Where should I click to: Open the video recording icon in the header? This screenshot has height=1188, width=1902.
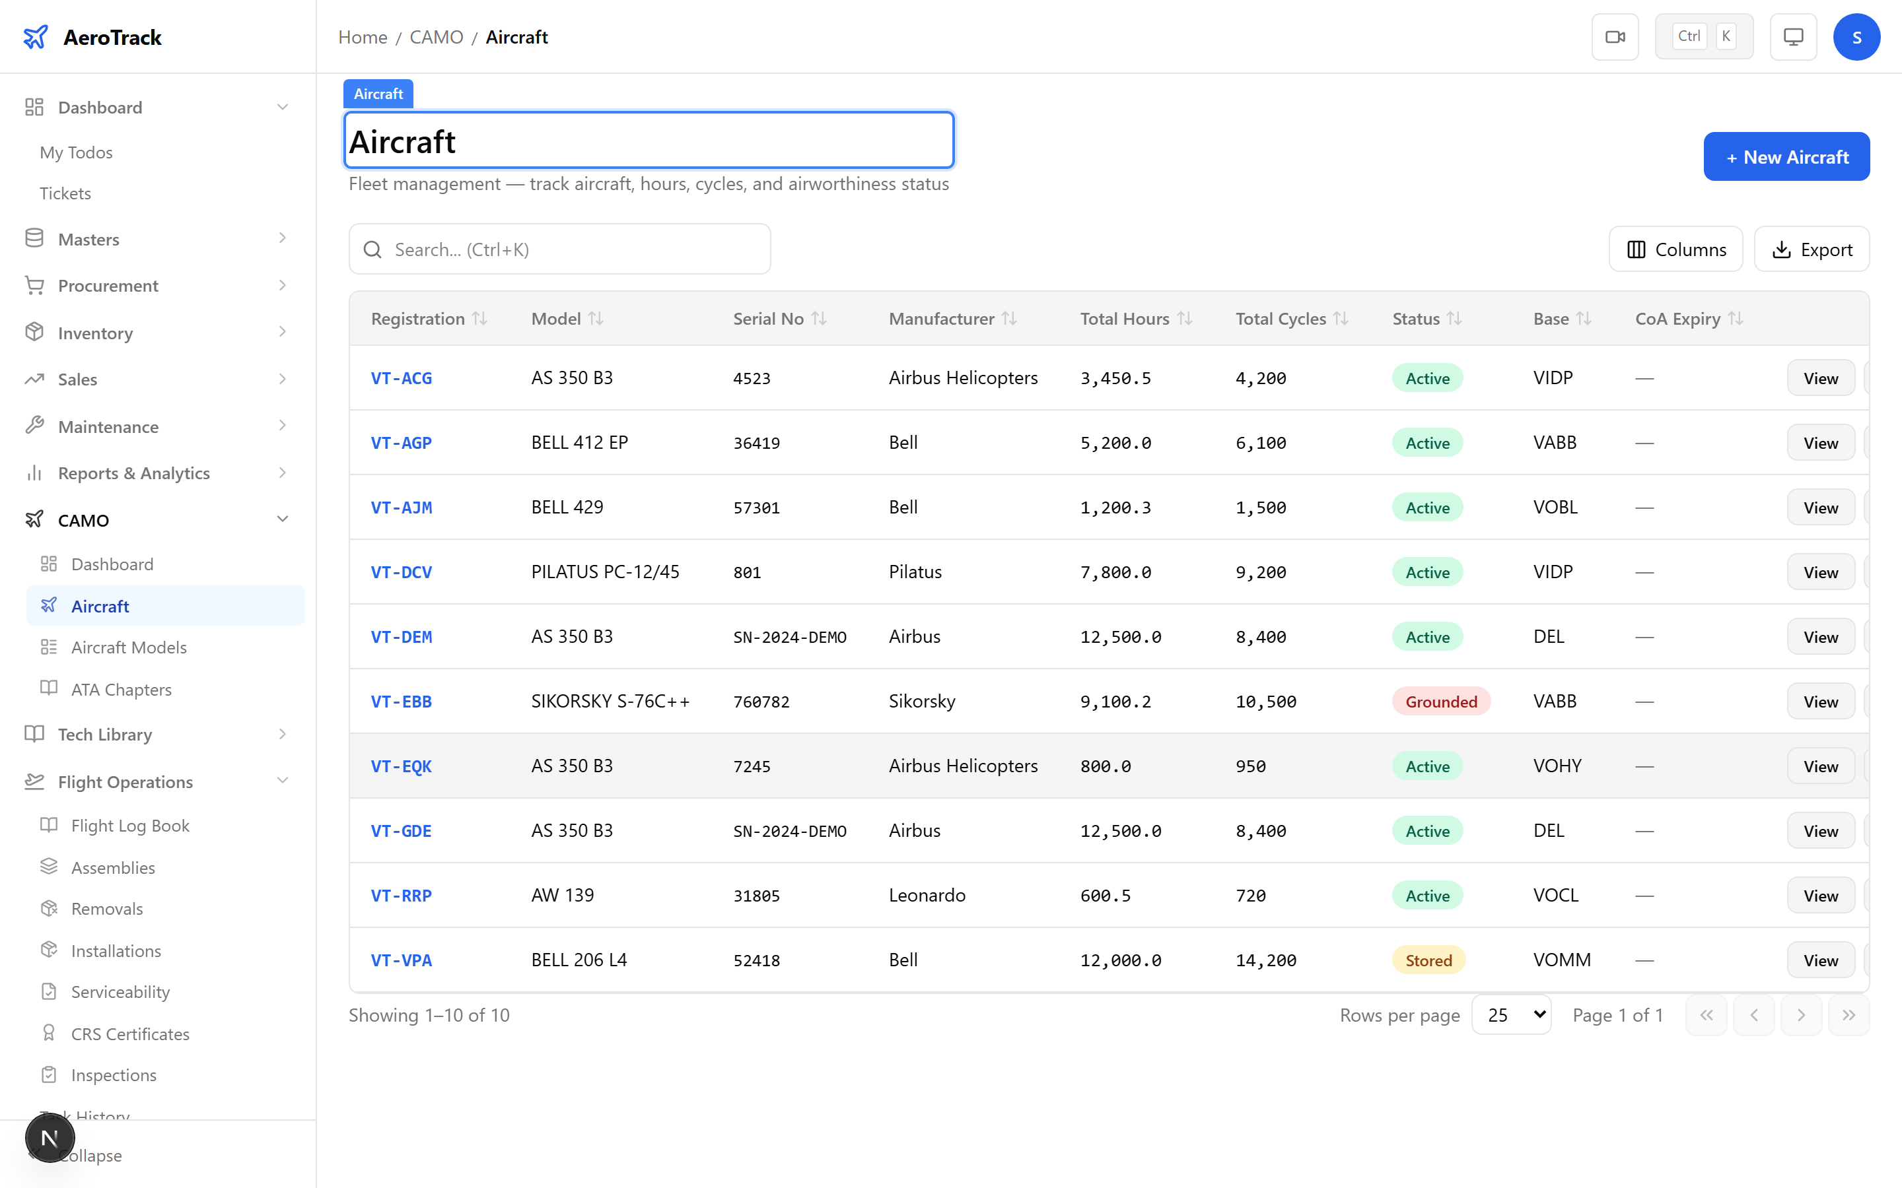[x=1615, y=36]
